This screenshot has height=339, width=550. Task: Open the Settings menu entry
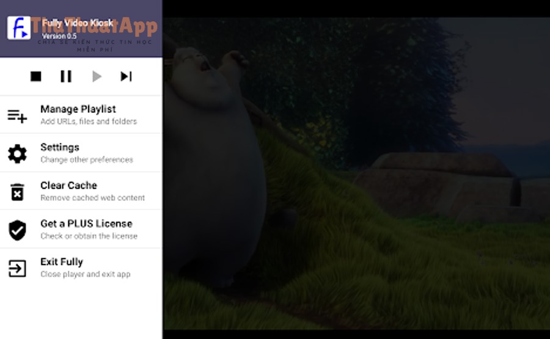click(x=81, y=153)
